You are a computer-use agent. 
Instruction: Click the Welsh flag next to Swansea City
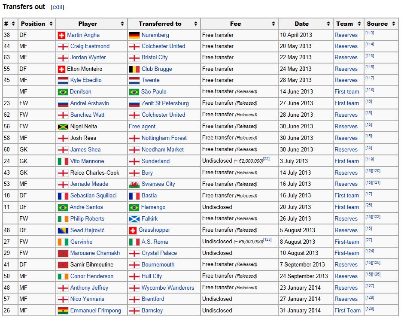pyautogui.click(x=134, y=184)
